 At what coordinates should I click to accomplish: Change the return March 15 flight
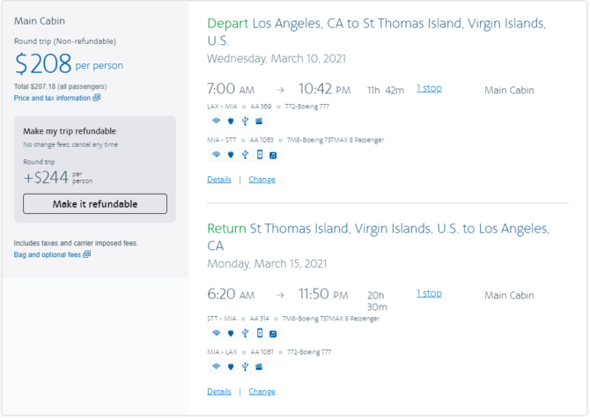click(262, 392)
